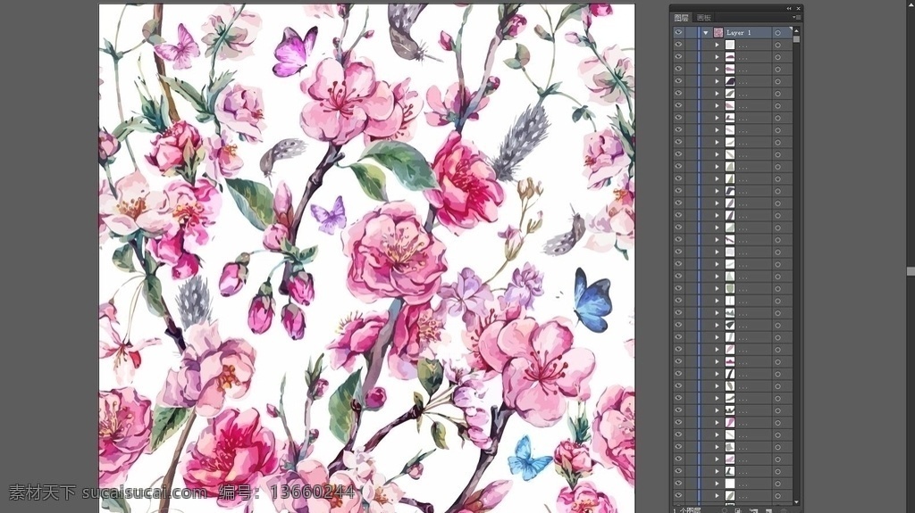Open the Layers panel flyout menu

[796, 18]
